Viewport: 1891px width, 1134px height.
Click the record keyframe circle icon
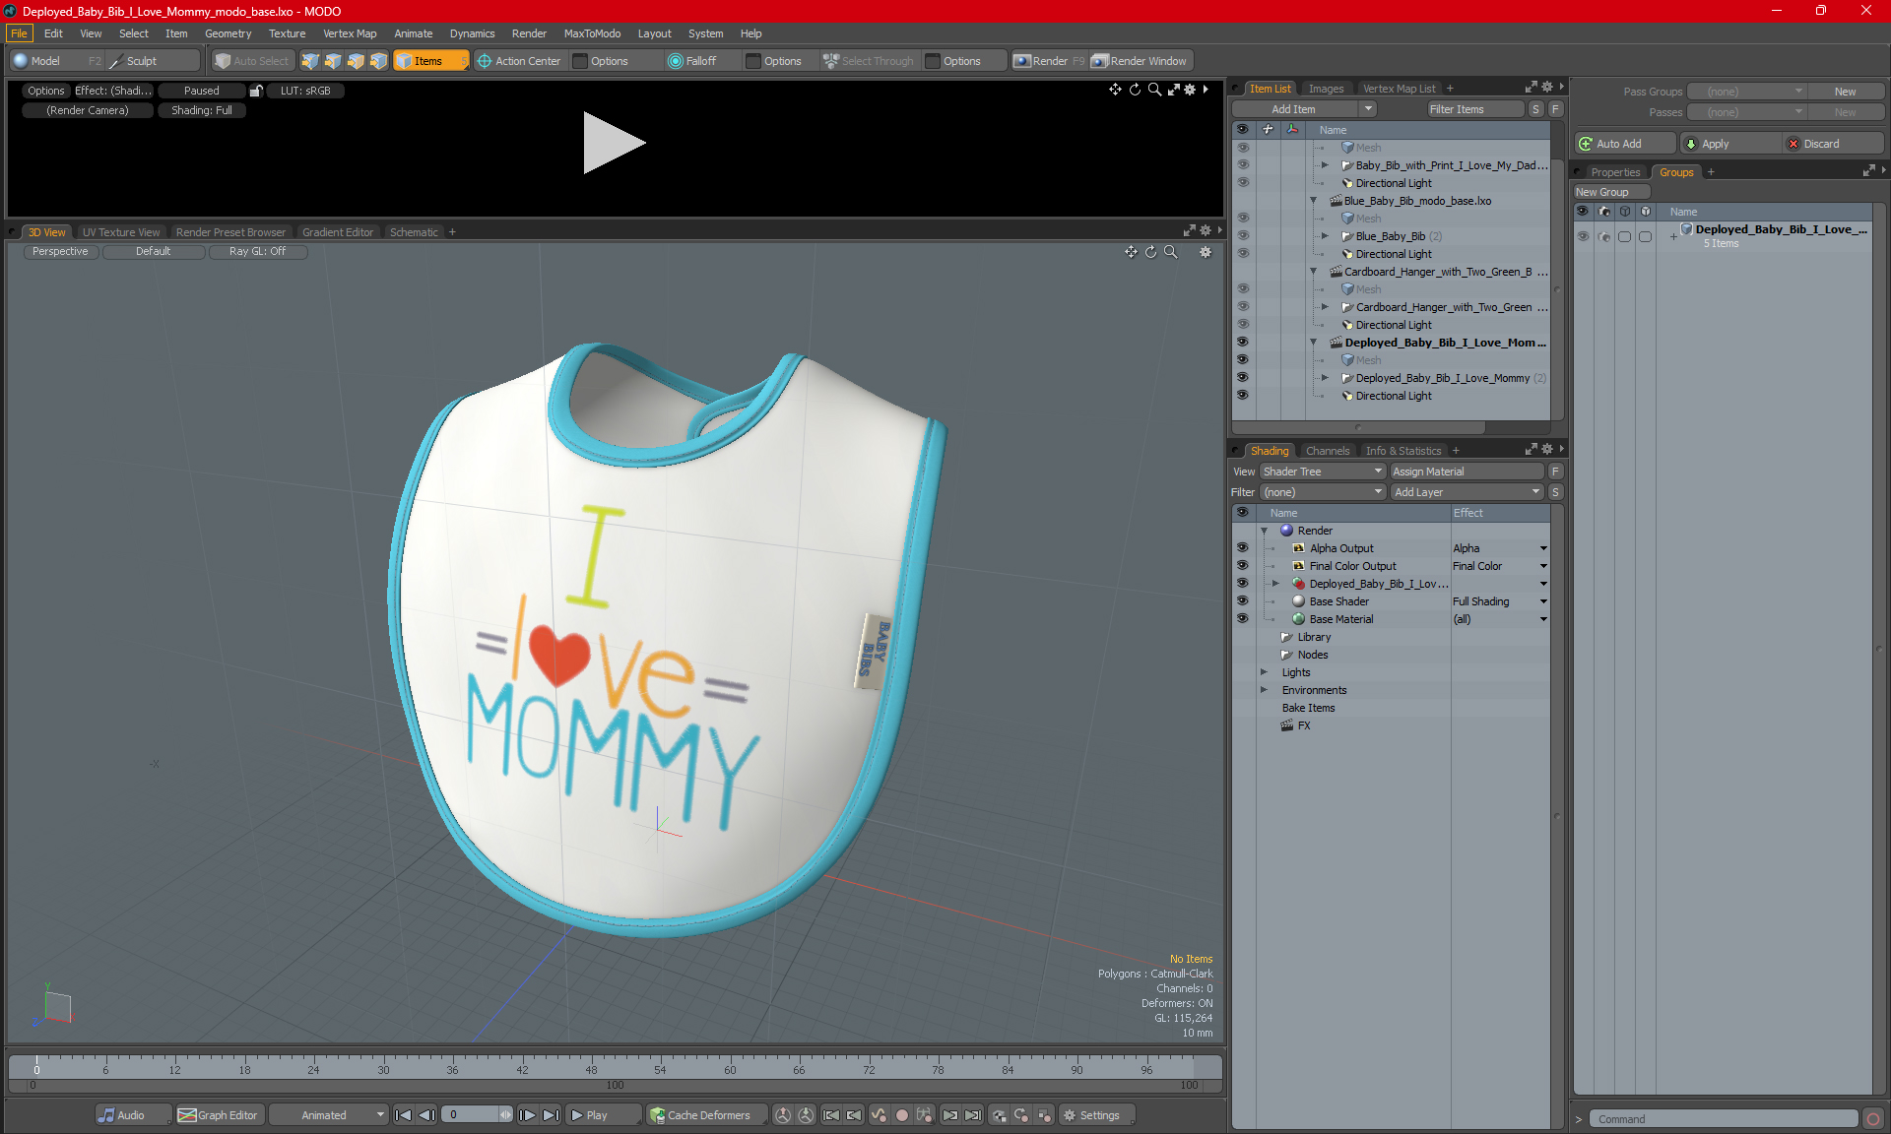tap(901, 1115)
